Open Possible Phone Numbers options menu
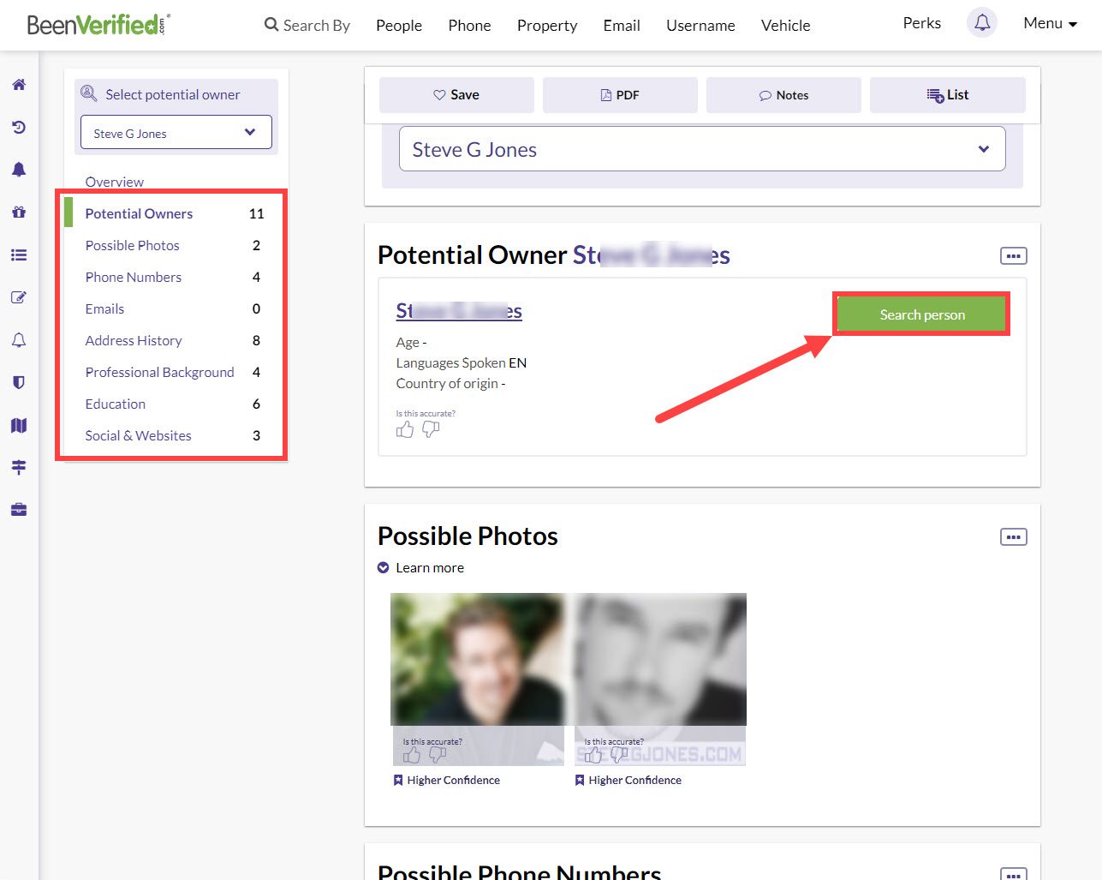Screen dimensions: 1102x880 pos(1014,874)
